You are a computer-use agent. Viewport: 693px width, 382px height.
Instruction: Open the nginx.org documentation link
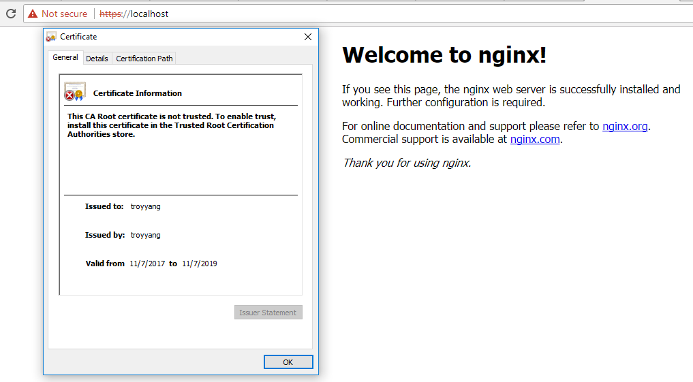click(624, 126)
